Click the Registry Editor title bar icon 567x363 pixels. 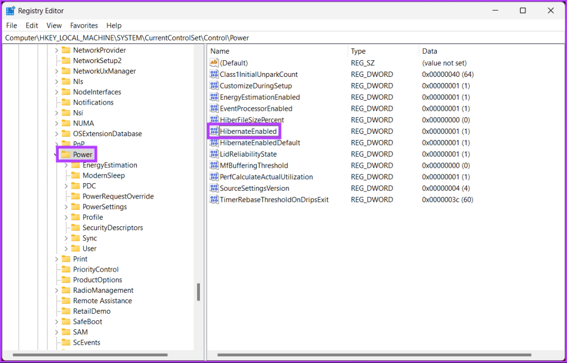point(11,11)
